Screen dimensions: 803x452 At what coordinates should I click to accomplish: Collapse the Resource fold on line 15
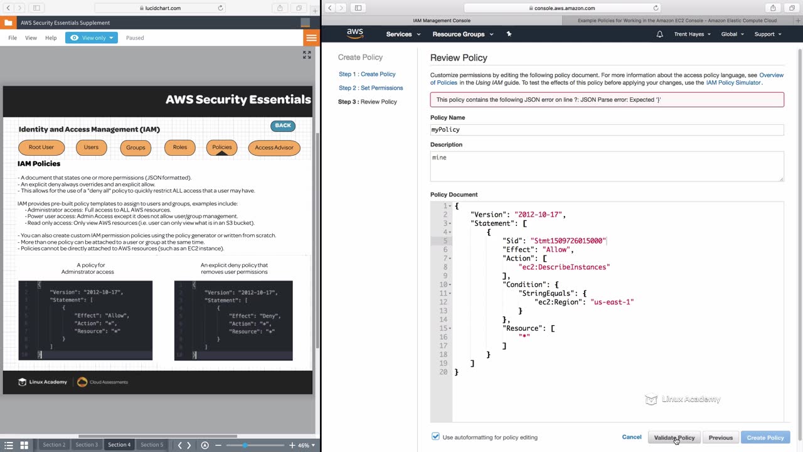[x=450, y=329]
